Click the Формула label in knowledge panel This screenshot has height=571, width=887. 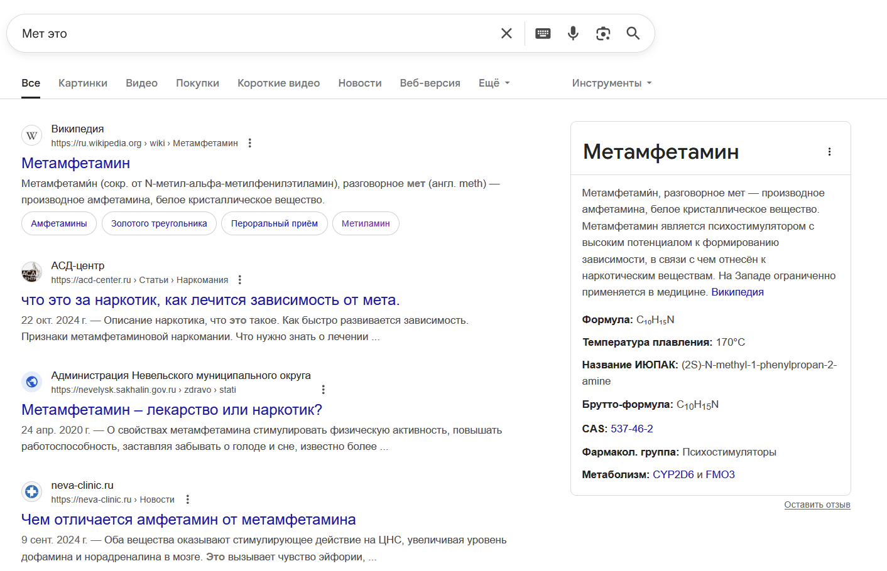[607, 319]
